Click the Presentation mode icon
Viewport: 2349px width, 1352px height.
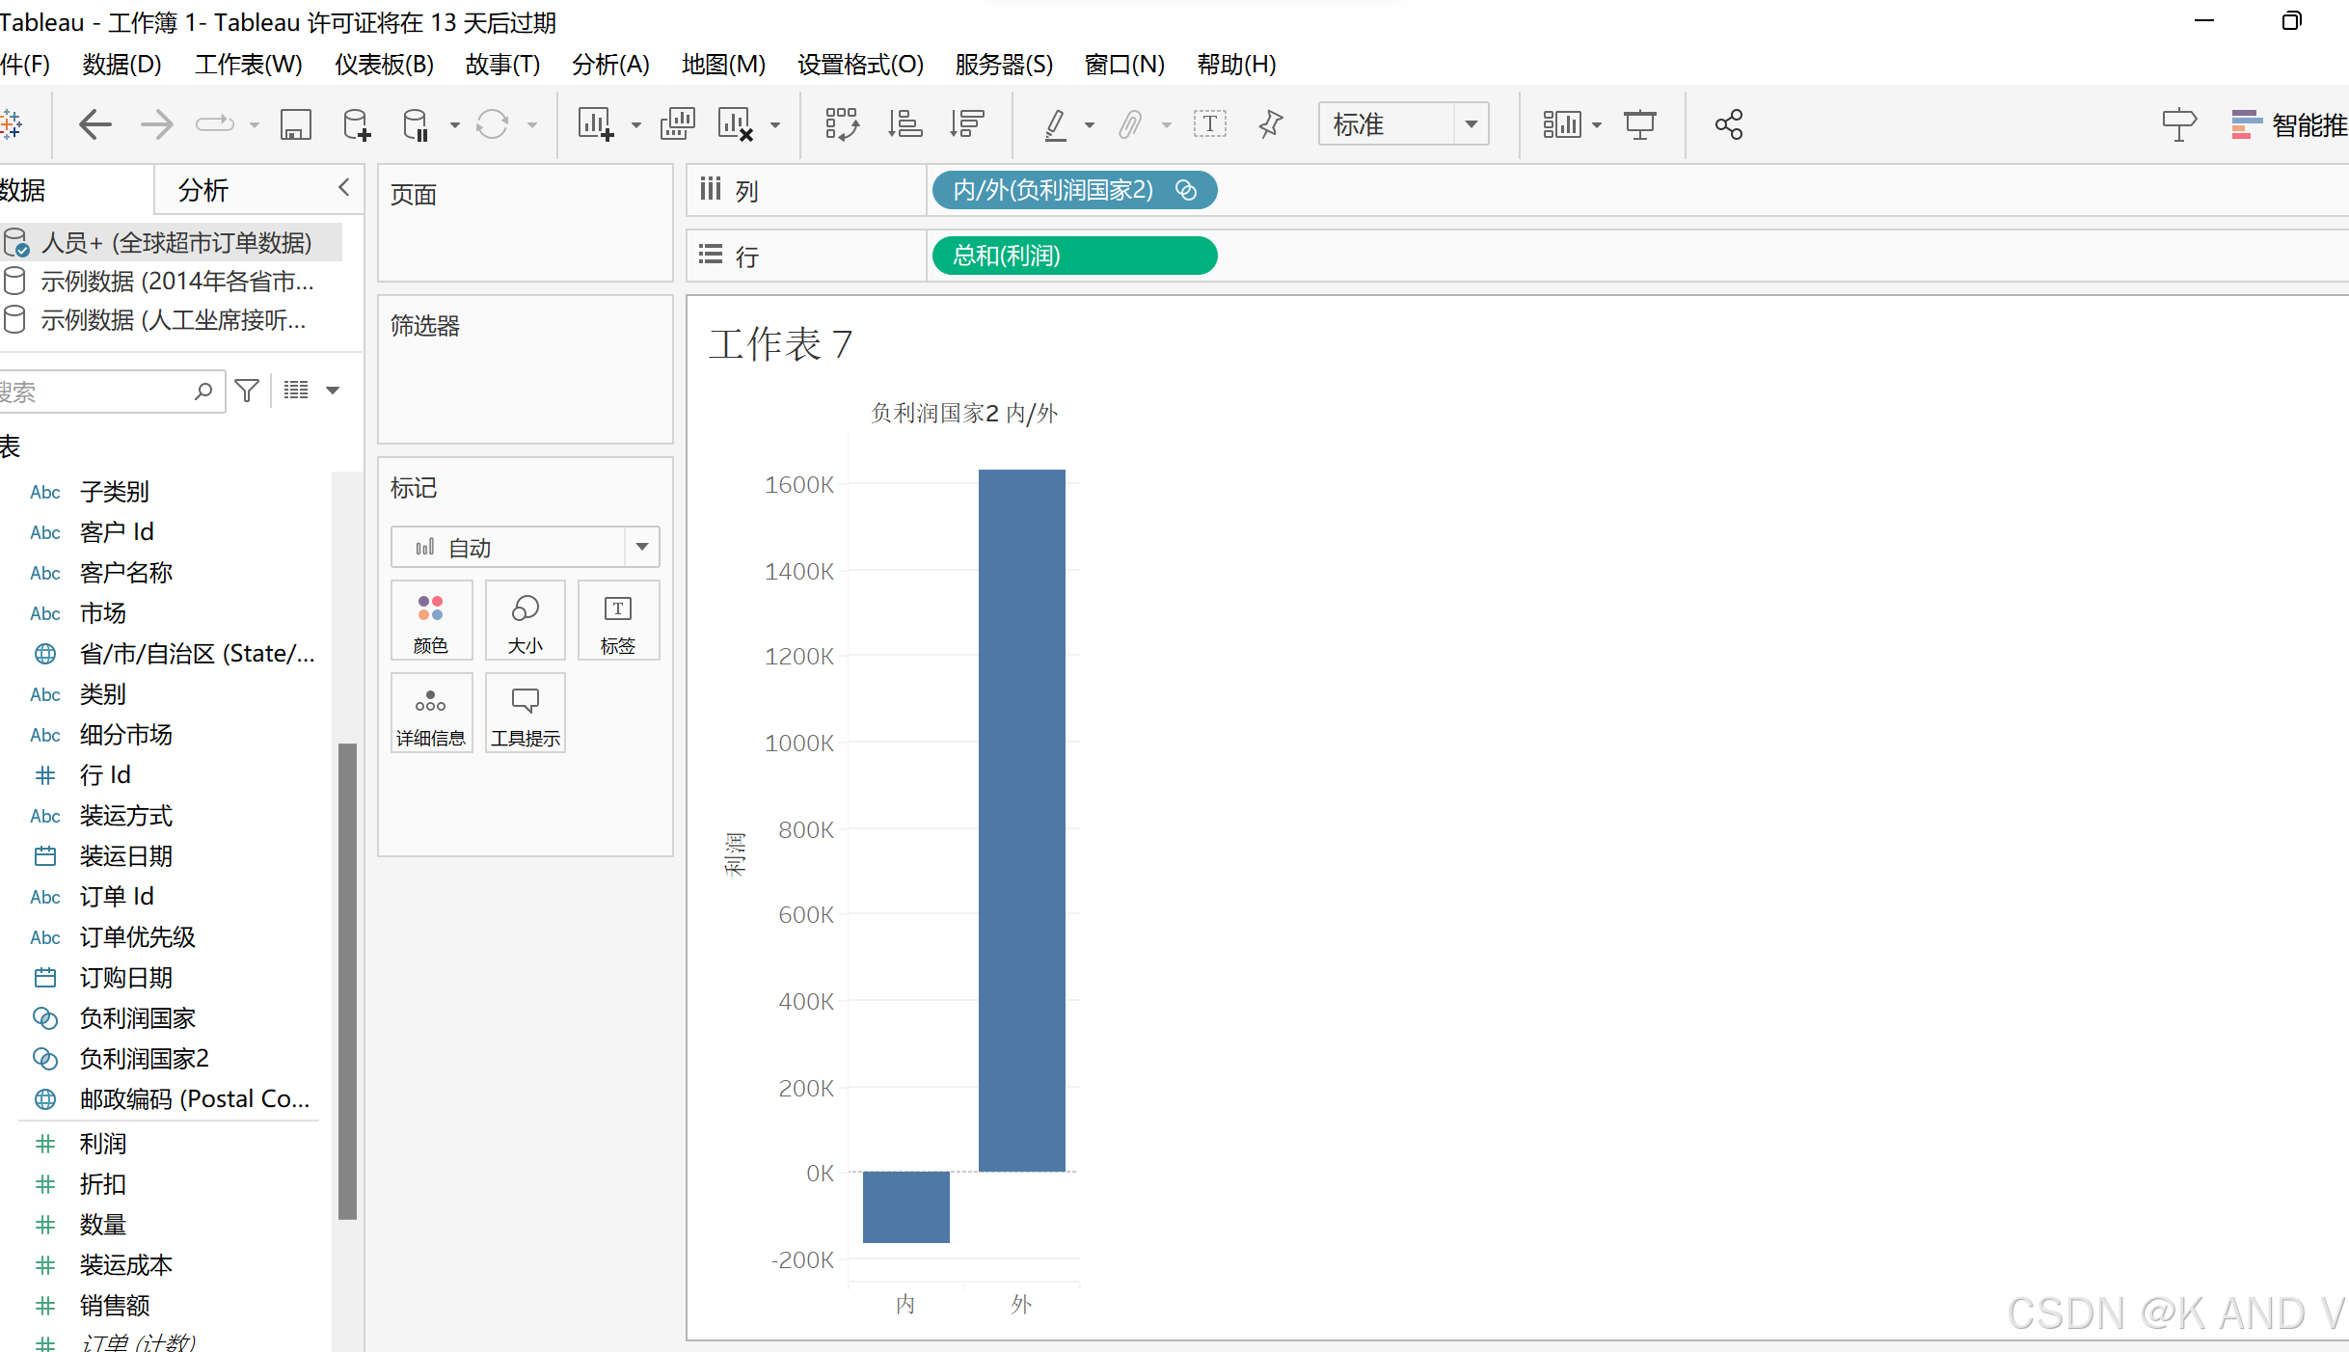[1639, 124]
